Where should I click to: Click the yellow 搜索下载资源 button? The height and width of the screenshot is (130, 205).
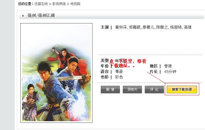(x=182, y=90)
